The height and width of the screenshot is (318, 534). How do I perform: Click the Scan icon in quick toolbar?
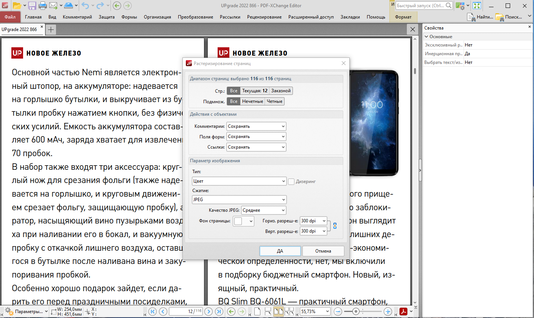click(x=69, y=5)
